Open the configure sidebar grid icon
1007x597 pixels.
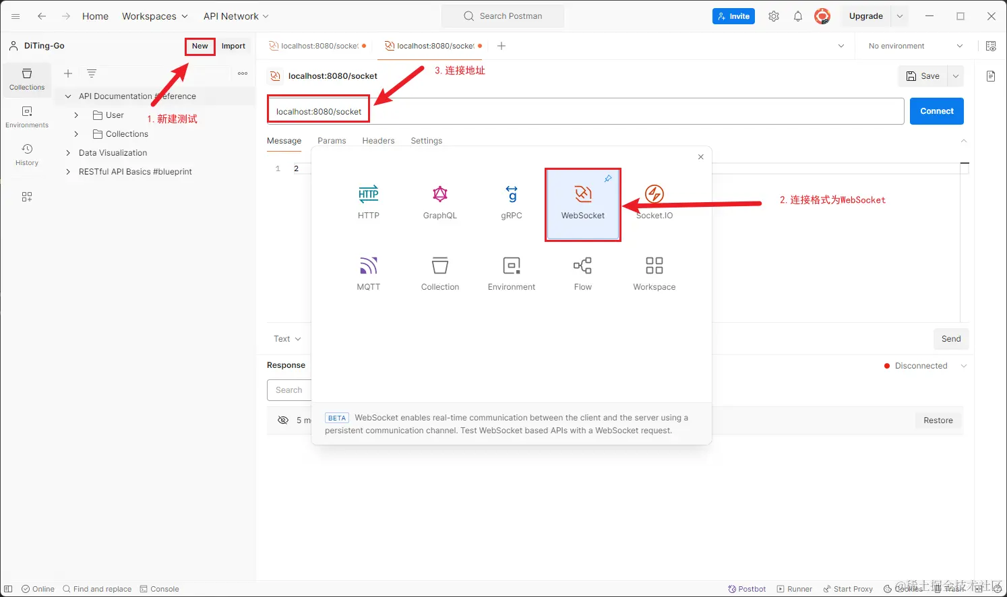(27, 197)
